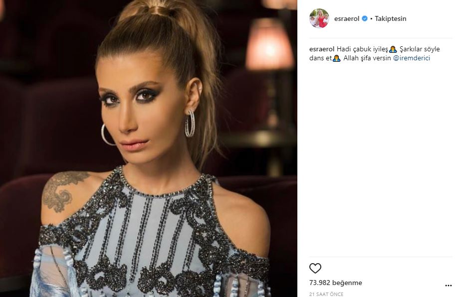Open the esraerol username starting the caption
The image size is (461, 297).
(x=322, y=49)
